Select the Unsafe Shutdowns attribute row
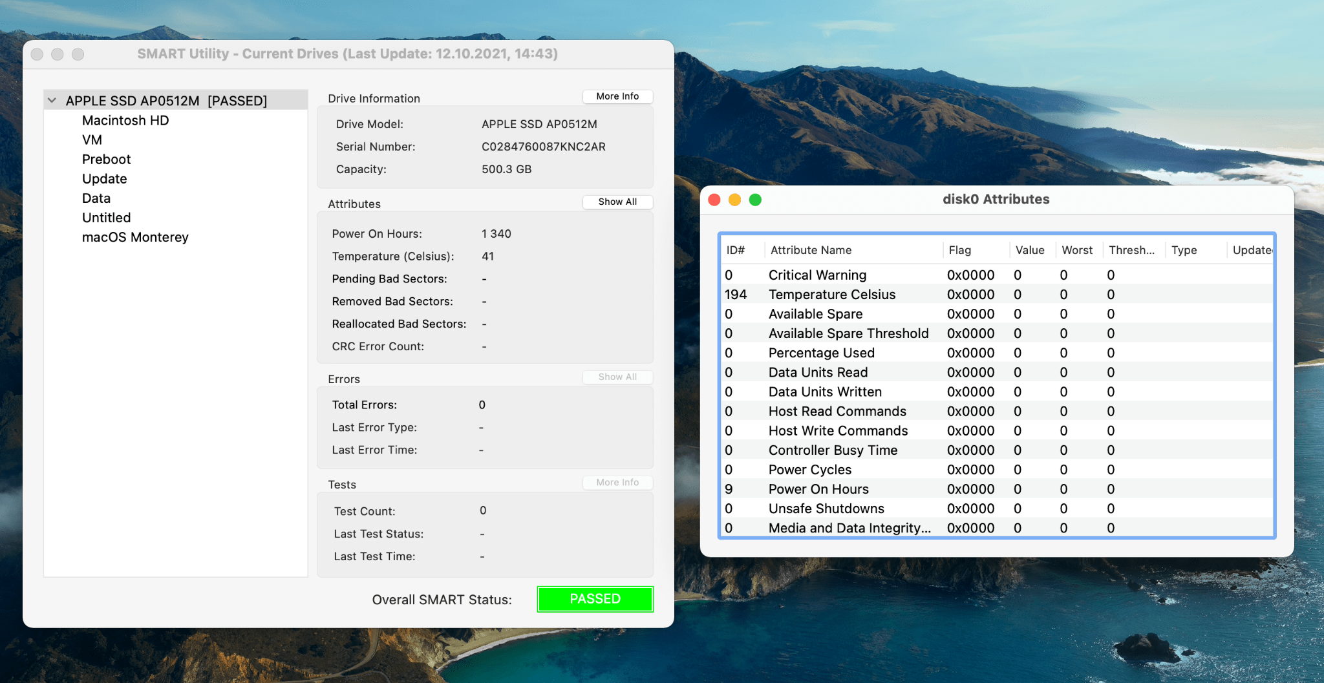The width and height of the screenshot is (1324, 683). [996, 508]
